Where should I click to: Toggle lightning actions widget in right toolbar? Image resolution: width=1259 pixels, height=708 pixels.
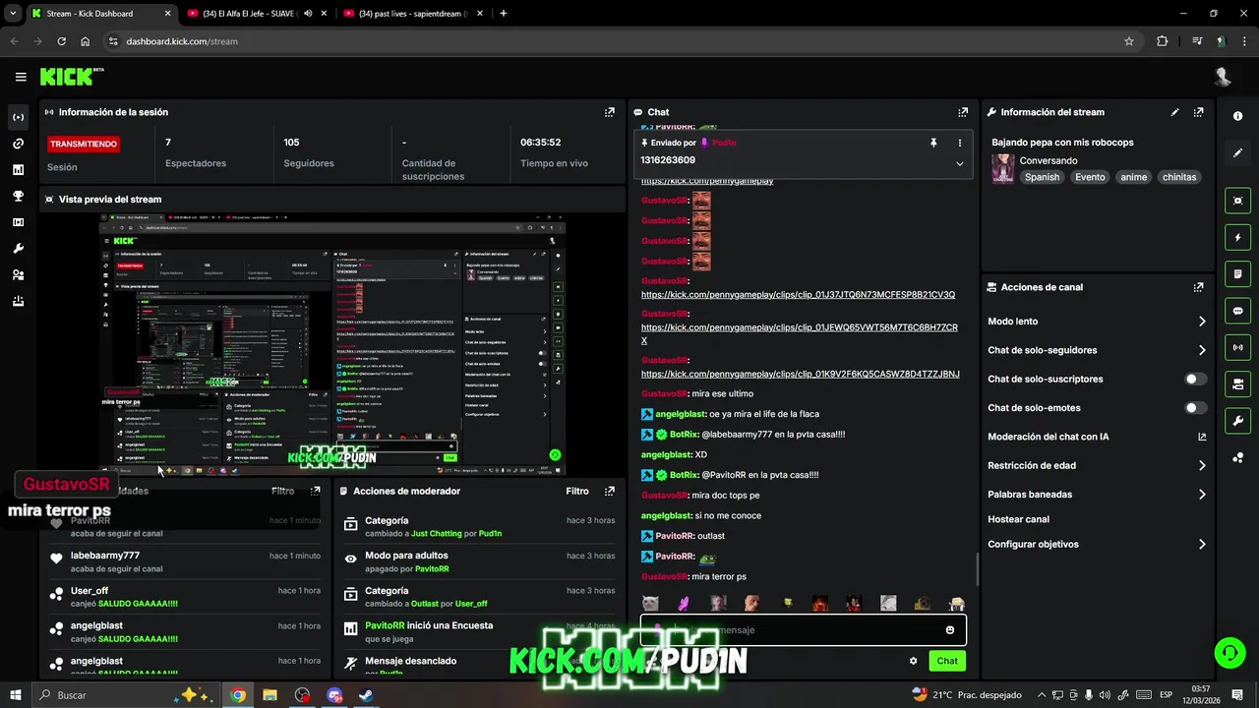(x=1238, y=237)
